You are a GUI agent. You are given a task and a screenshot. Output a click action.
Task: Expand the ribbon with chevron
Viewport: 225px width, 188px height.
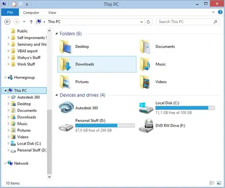pyautogui.click(x=213, y=12)
